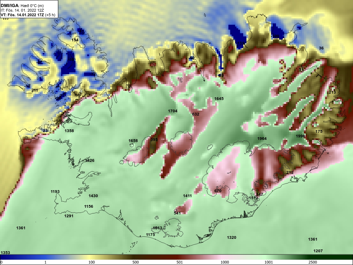353x265 pixels.
Task: Select the legend's 1000 tick label
Action: (225, 262)
